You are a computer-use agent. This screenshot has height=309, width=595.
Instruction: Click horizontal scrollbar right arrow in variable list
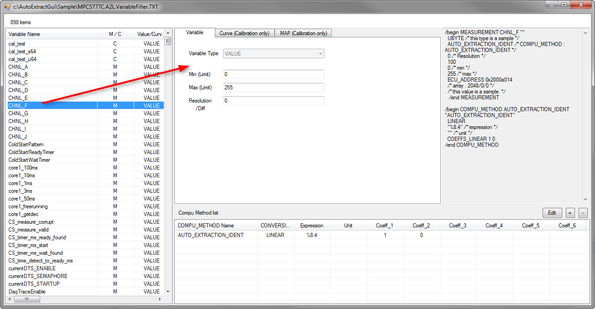pos(160,299)
